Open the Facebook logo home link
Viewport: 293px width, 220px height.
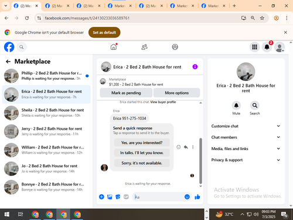click(9, 47)
